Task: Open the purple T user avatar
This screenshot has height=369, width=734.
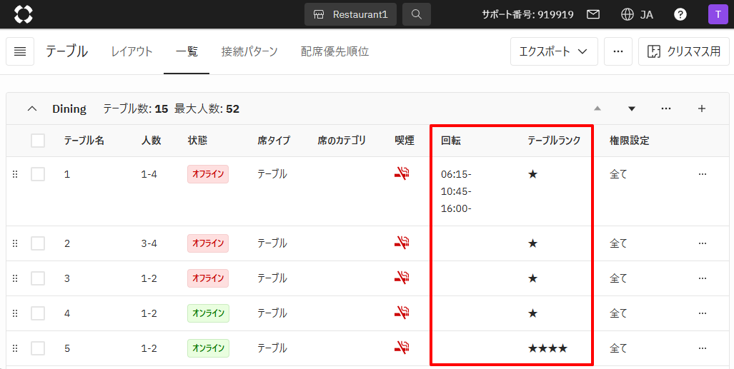Action: (x=718, y=14)
